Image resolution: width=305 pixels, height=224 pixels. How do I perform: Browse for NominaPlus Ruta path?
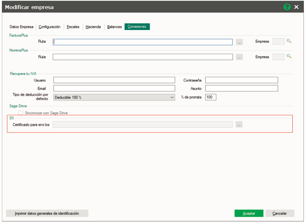pos(239,57)
